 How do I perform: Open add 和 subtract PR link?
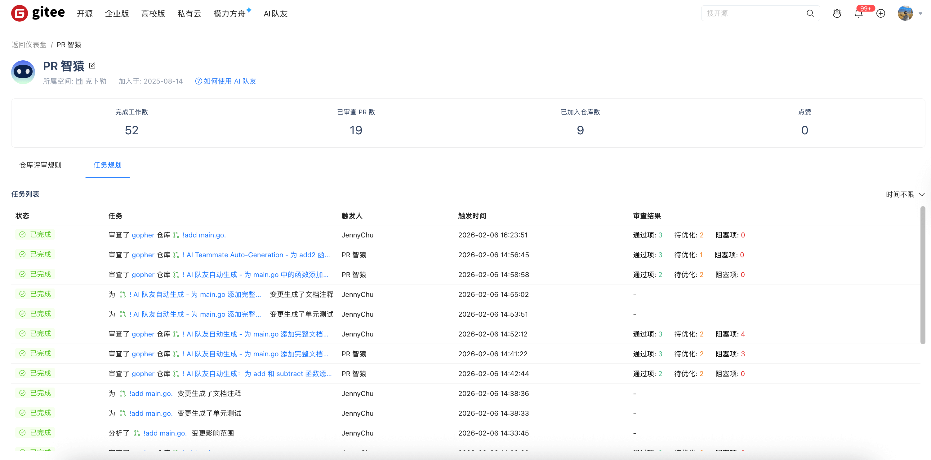pos(256,374)
